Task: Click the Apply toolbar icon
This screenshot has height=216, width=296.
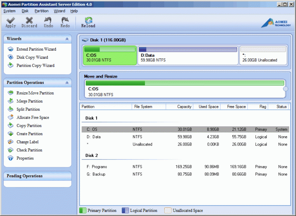Action: (10, 22)
